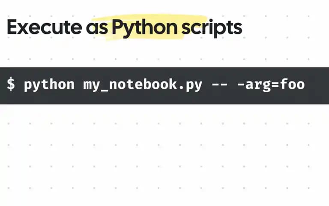Click the "--" separator in the command
The image size is (329, 206).
[220, 85]
